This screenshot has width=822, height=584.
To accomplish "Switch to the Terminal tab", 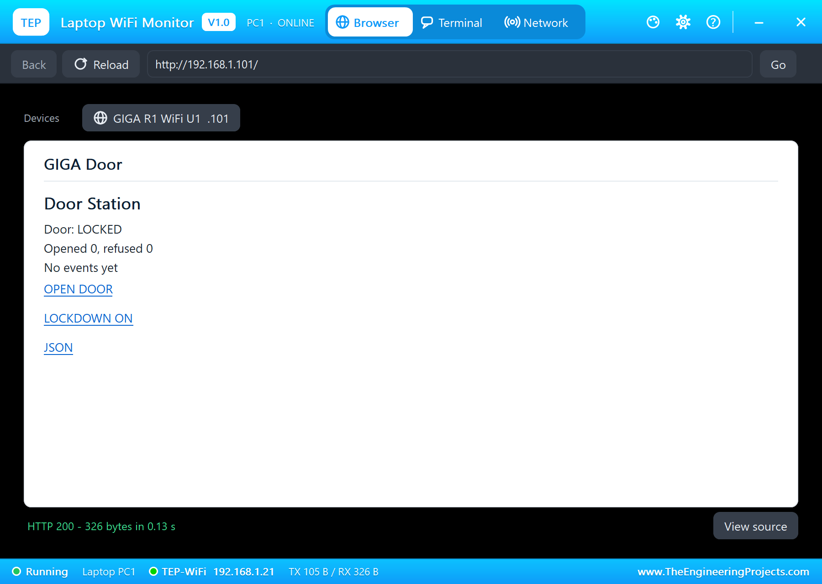I will [x=452, y=22].
